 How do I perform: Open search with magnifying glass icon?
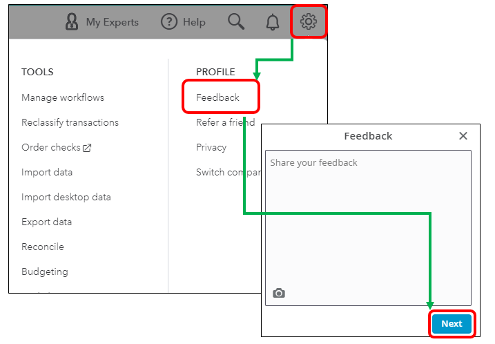click(236, 22)
